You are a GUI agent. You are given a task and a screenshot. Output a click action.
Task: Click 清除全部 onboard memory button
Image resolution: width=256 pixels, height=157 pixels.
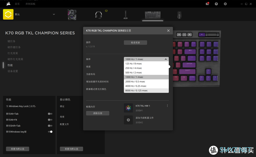tap(98, 113)
